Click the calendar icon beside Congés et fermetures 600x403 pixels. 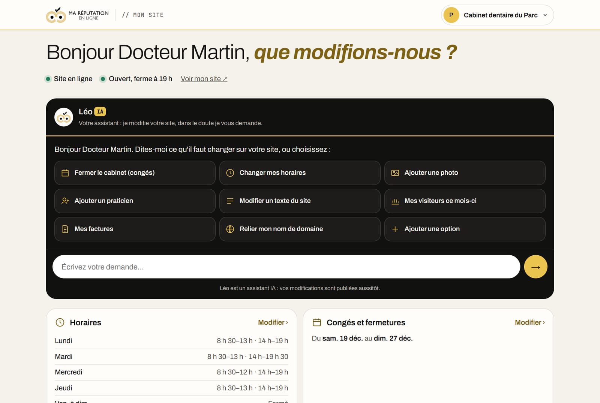coord(317,322)
